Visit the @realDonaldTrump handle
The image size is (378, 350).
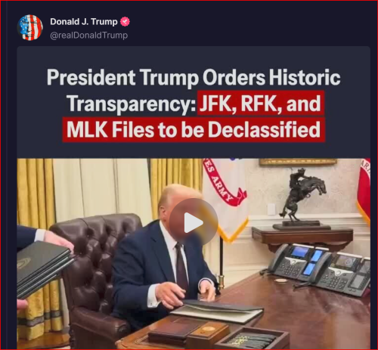click(x=89, y=36)
